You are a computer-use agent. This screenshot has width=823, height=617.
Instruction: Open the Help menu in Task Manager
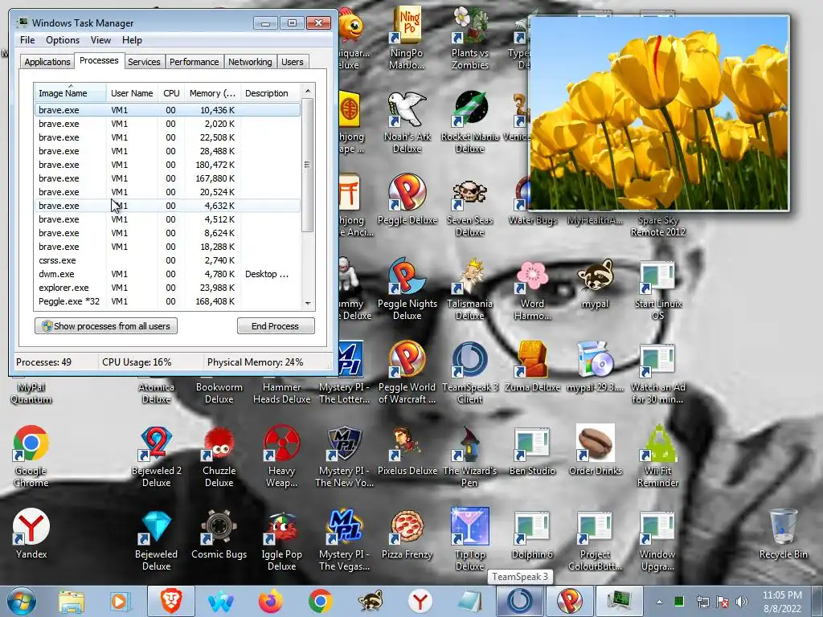[132, 40]
